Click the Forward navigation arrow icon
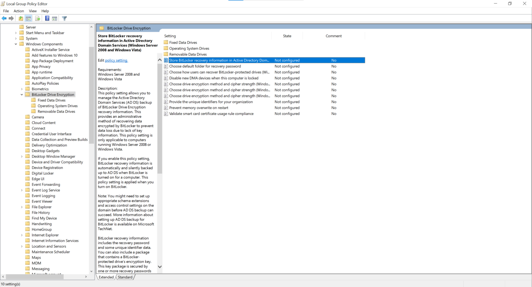532x287 pixels. coord(11,18)
